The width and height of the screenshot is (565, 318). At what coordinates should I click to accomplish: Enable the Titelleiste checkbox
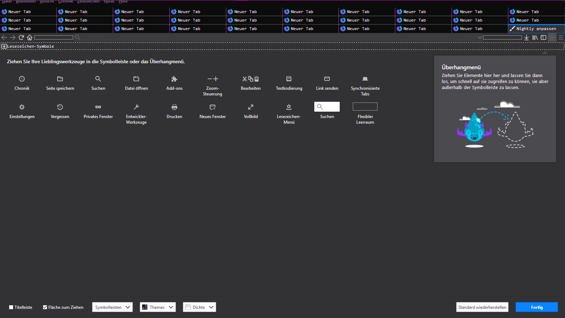[x=11, y=307]
